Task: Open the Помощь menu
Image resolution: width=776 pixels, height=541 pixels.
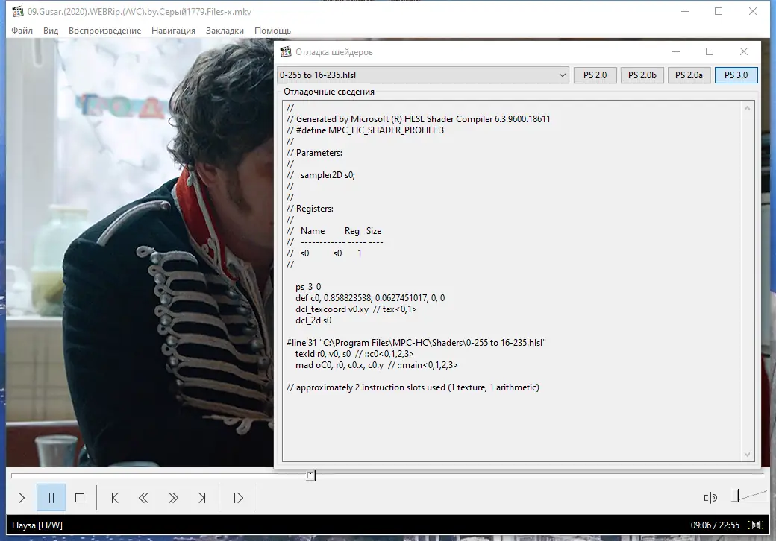Action: pos(272,31)
